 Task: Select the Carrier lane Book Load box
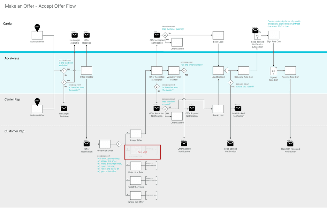pos(218,35)
